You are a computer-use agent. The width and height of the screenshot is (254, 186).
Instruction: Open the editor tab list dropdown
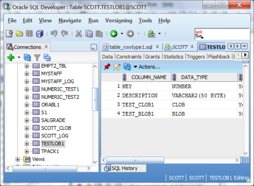click(245, 46)
